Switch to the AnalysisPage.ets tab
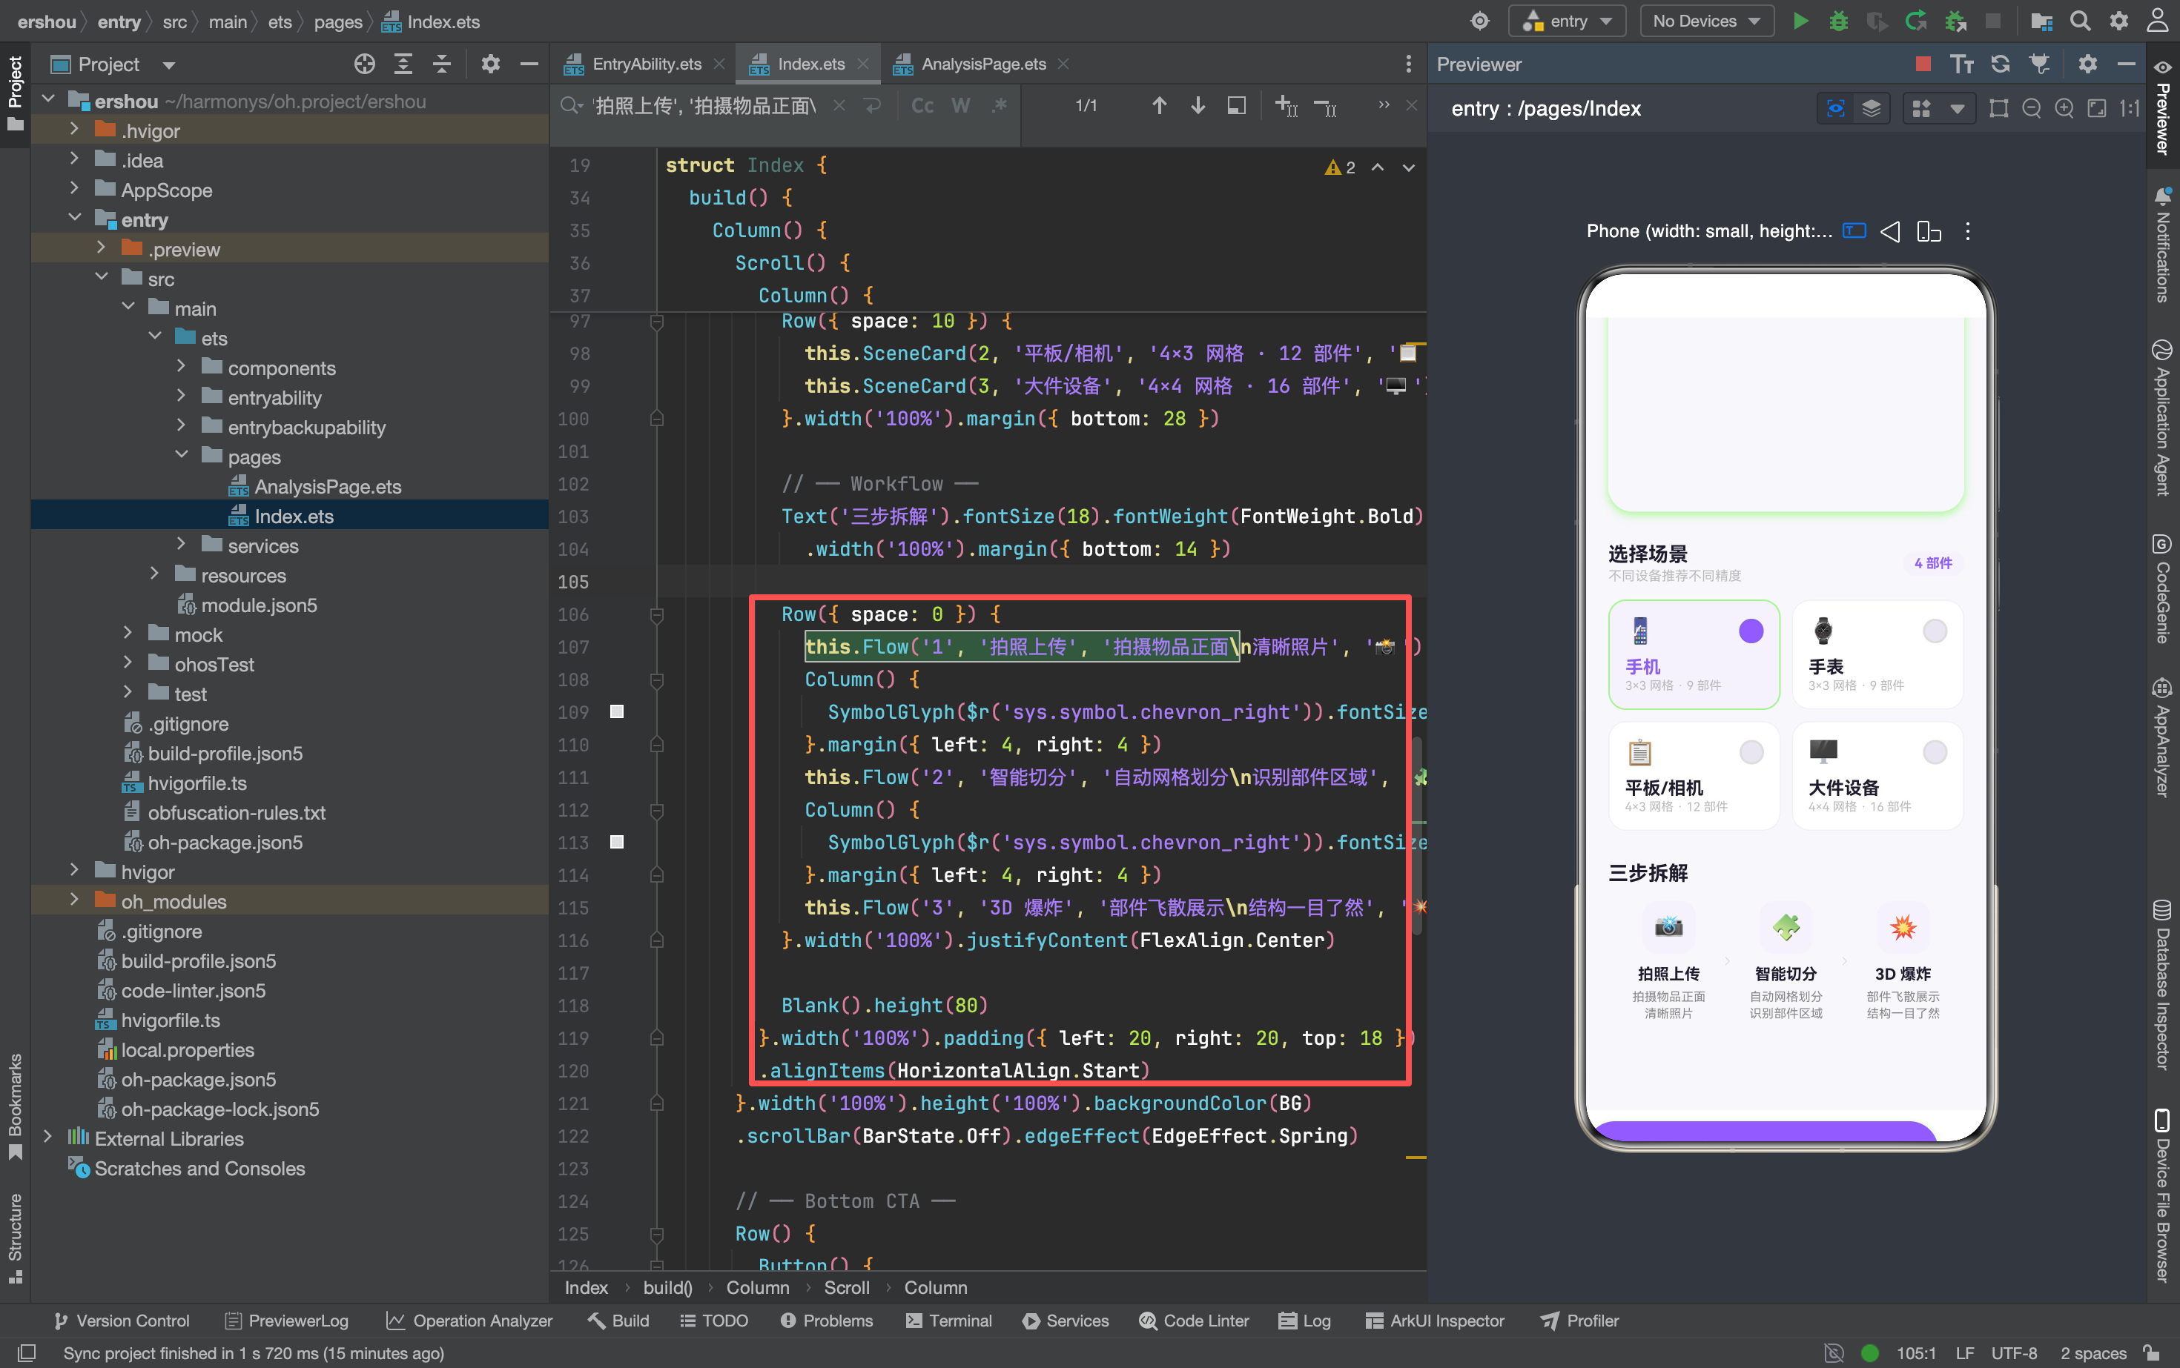 pyautogui.click(x=981, y=63)
